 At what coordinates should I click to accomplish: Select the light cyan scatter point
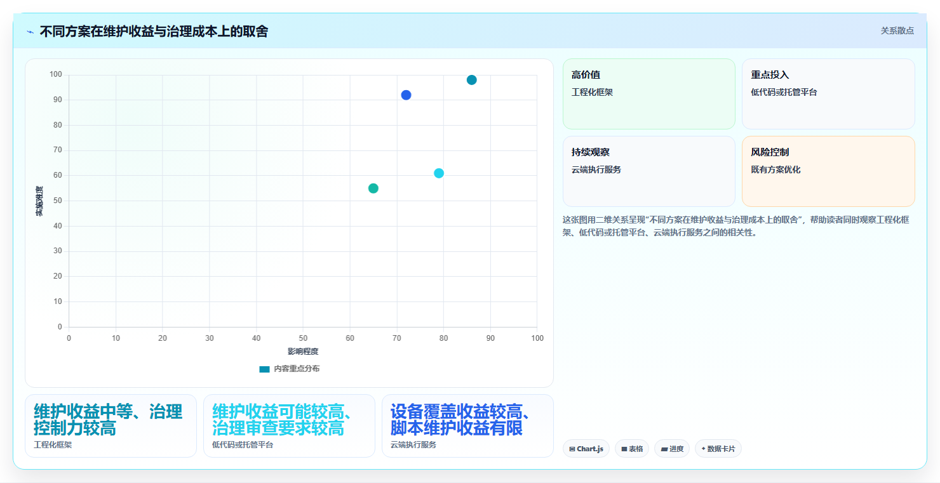pos(439,173)
